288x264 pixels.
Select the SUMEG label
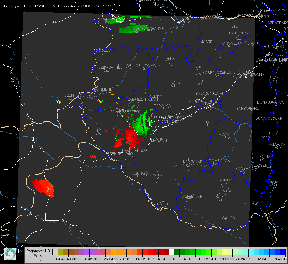[156, 97]
